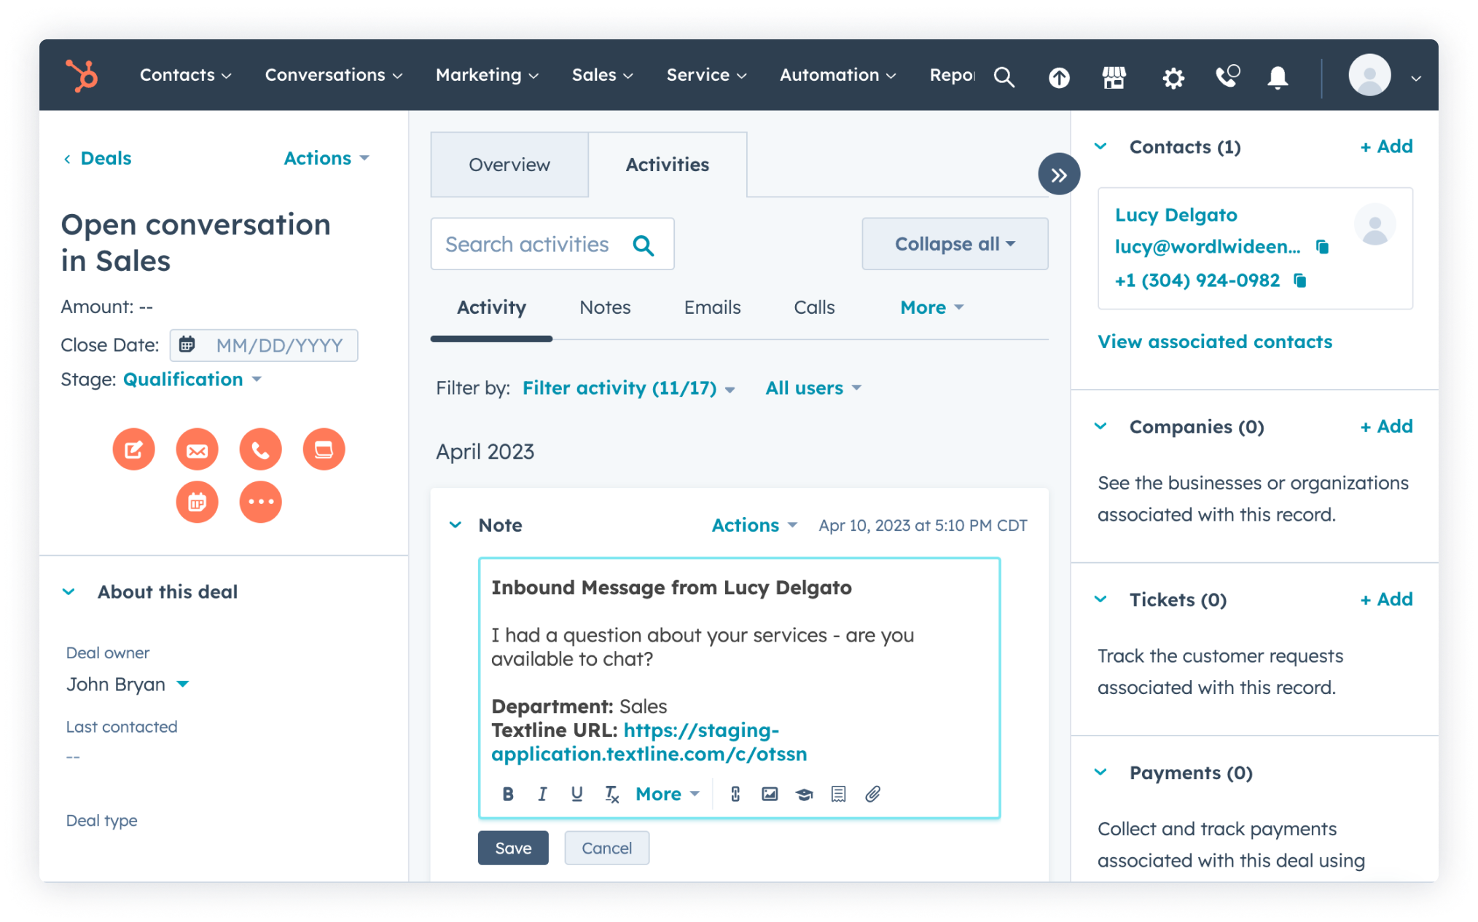Click the notifications bell icon
The width and height of the screenshot is (1478, 922).
pos(1277,77)
